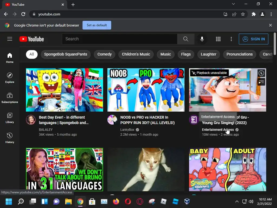
Task: Open clock and date in taskbar
Action: 265,201
